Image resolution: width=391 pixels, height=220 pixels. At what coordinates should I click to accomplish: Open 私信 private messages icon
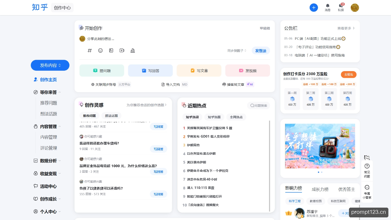tap(341, 7)
